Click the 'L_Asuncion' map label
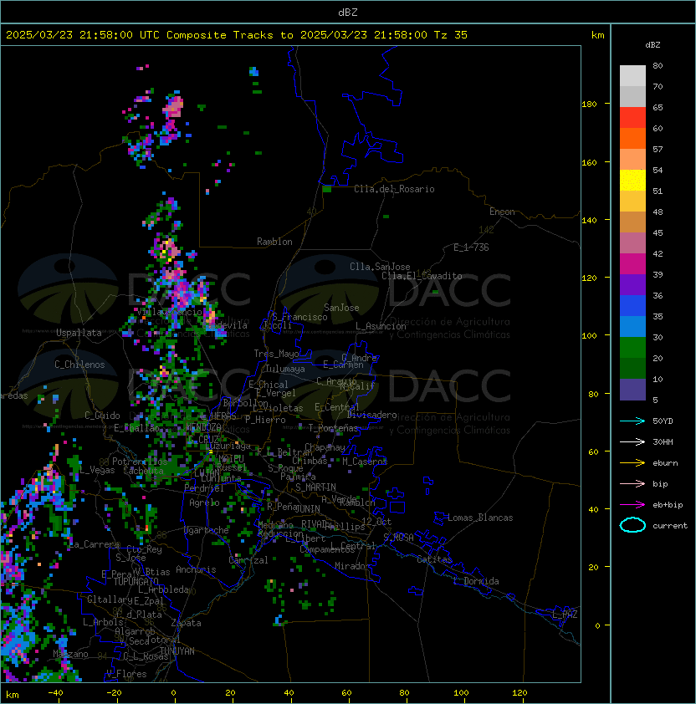Image resolution: width=696 pixels, height=704 pixels. pos(381,326)
